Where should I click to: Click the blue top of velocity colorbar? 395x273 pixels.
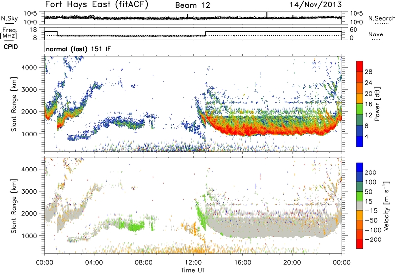click(x=360, y=168)
